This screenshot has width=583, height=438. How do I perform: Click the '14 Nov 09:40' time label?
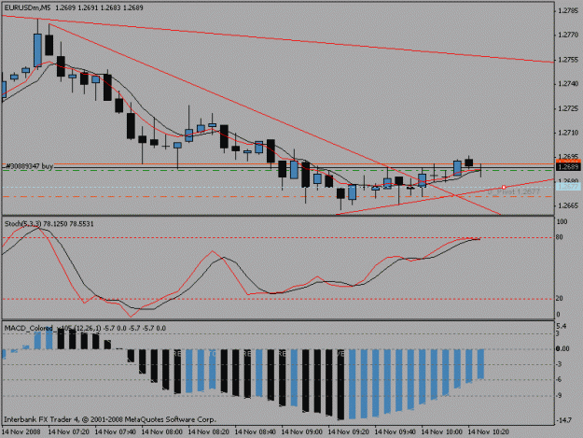396,432
